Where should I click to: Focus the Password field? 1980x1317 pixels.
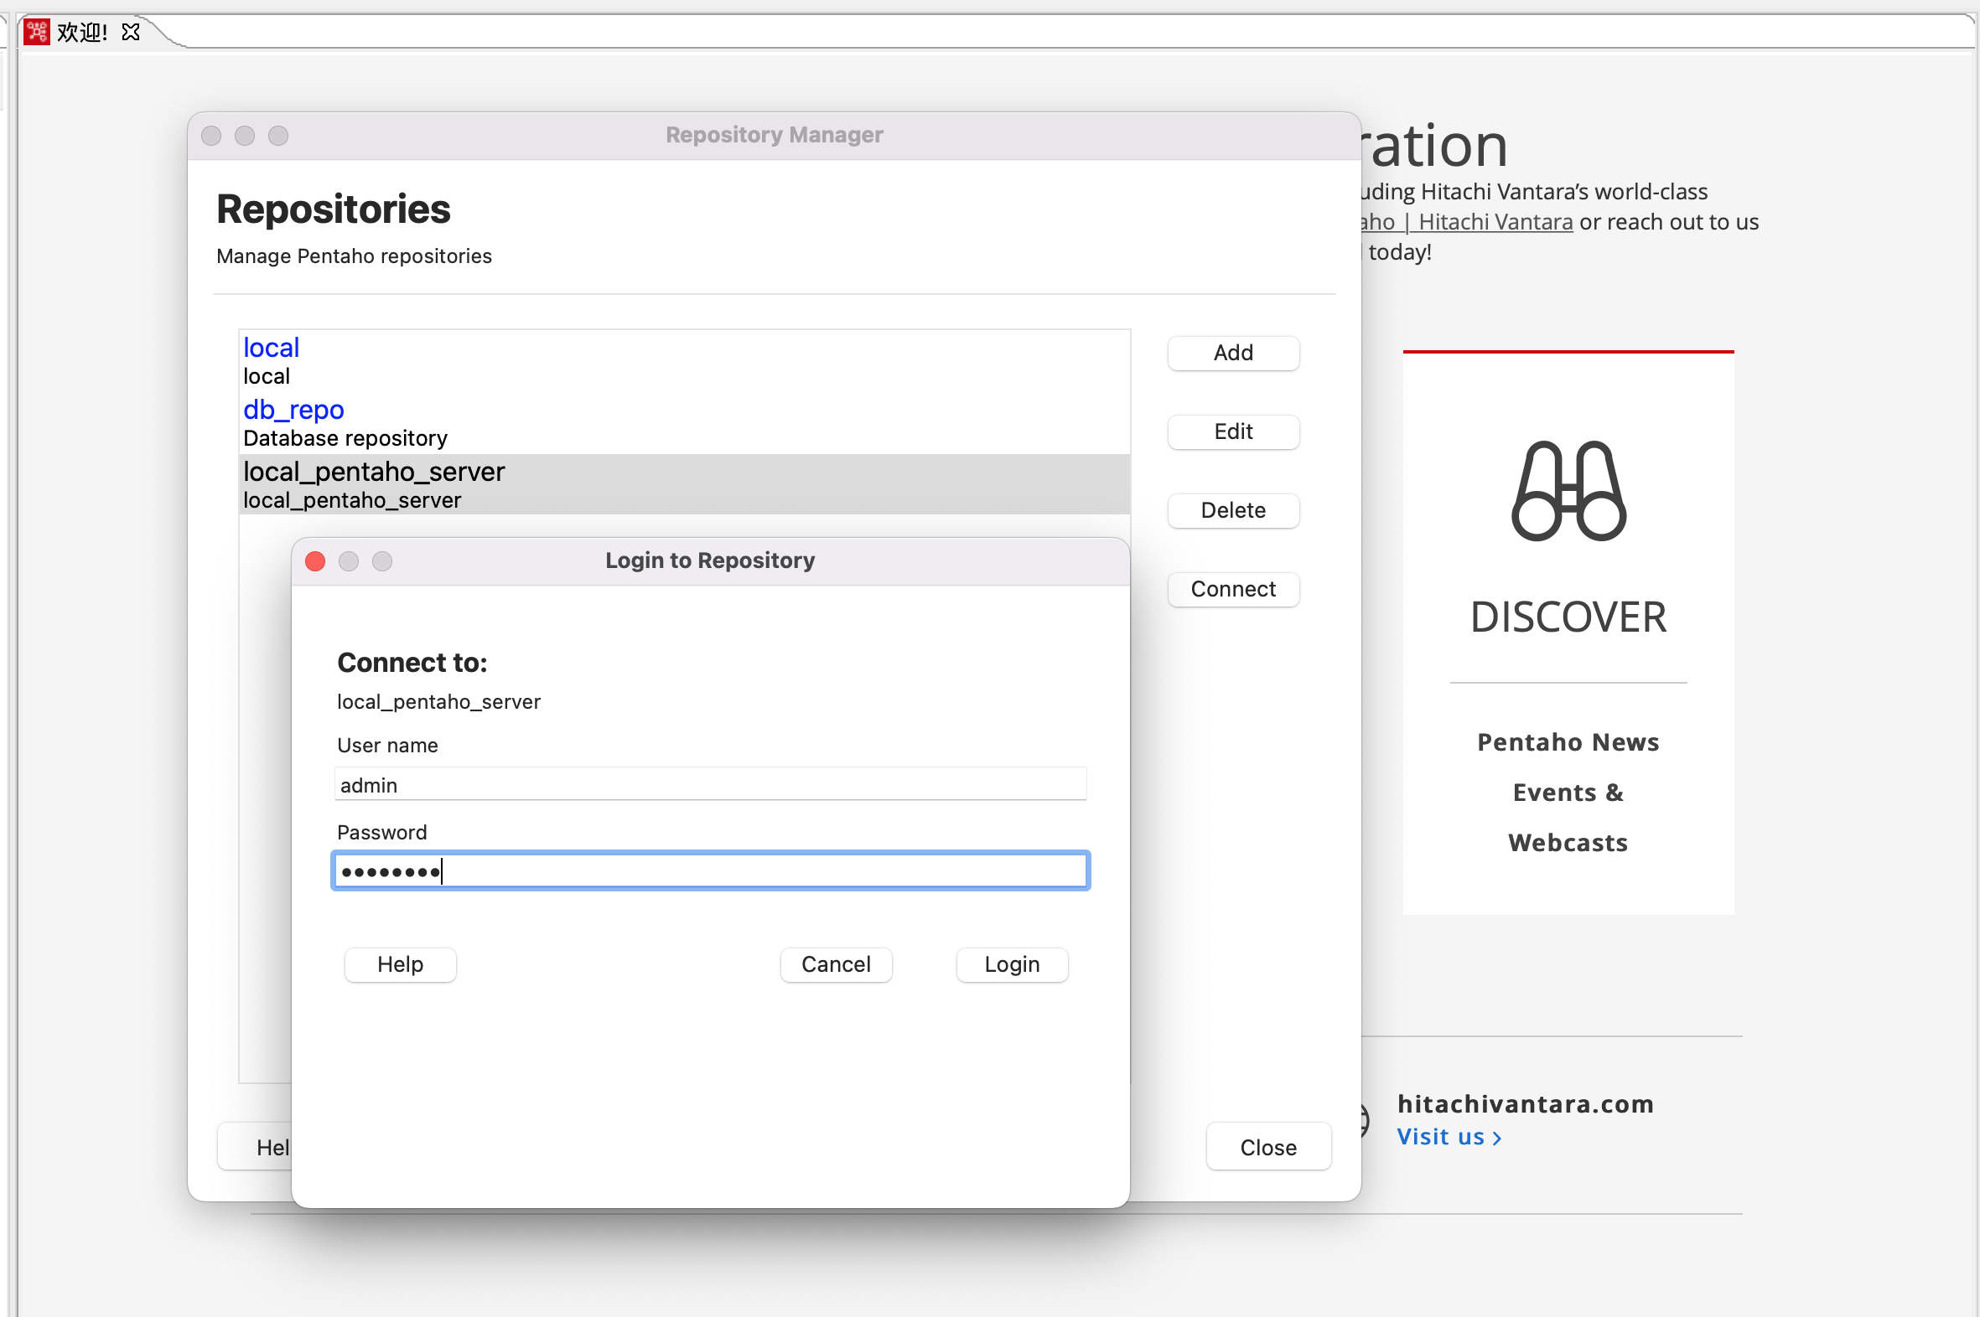coord(709,871)
